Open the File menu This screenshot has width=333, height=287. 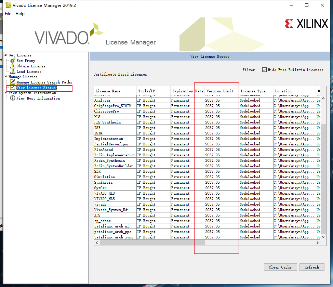(x=8, y=14)
